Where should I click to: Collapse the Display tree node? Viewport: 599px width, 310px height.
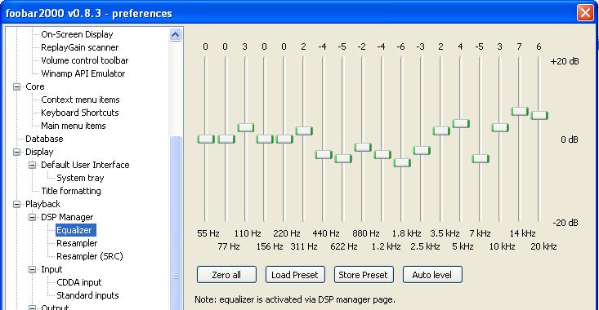(17, 152)
